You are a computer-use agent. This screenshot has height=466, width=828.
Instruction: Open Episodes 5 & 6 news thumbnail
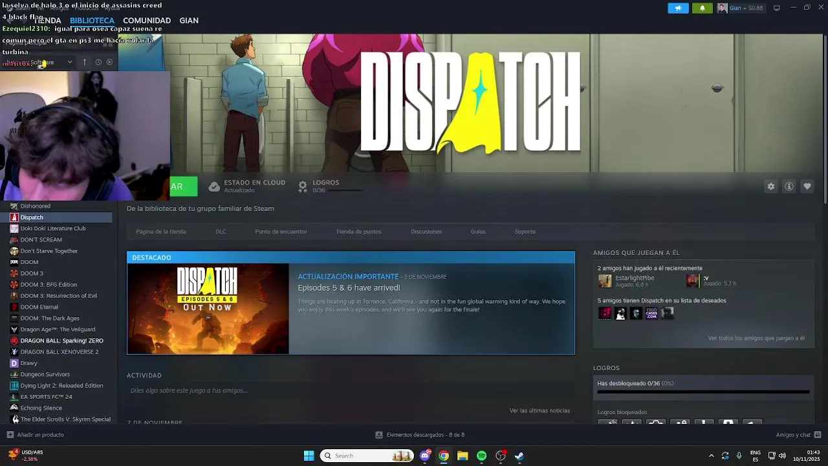pyautogui.click(x=208, y=309)
